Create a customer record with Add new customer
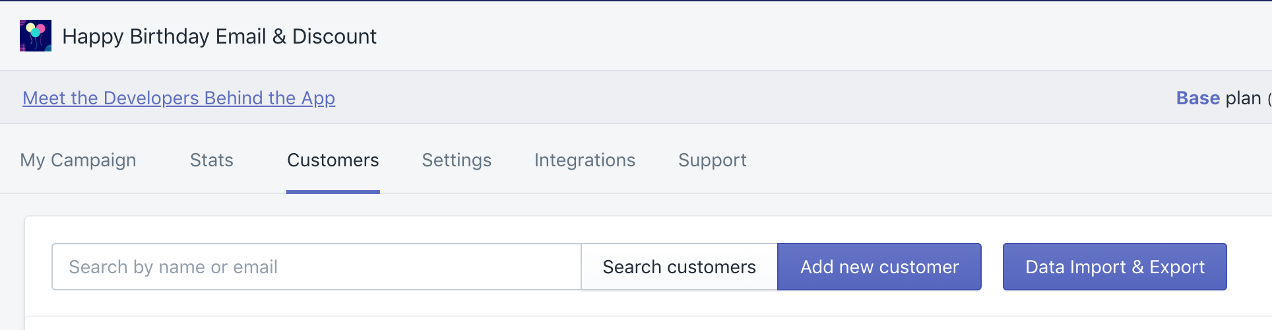Image resolution: width=1272 pixels, height=330 pixels. tap(879, 267)
